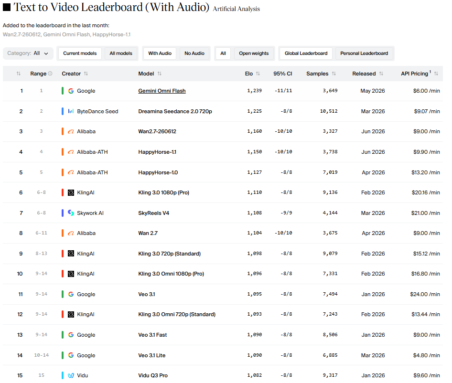
Task: Click samples count 10,512
Action: click(x=329, y=111)
